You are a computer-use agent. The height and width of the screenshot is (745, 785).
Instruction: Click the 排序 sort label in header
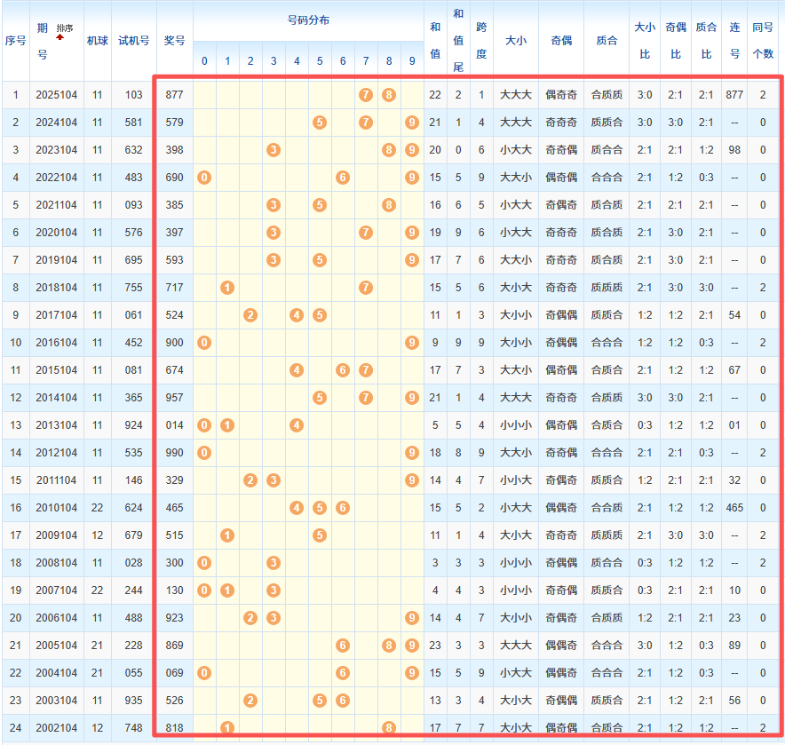65,28
